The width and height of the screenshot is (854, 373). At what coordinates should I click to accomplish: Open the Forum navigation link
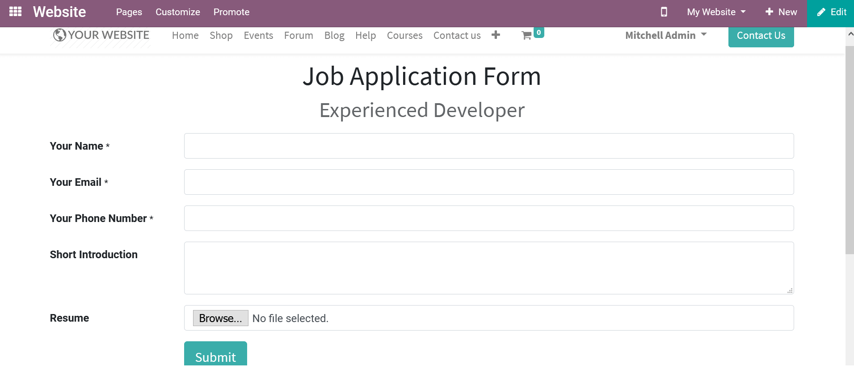point(299,35)
